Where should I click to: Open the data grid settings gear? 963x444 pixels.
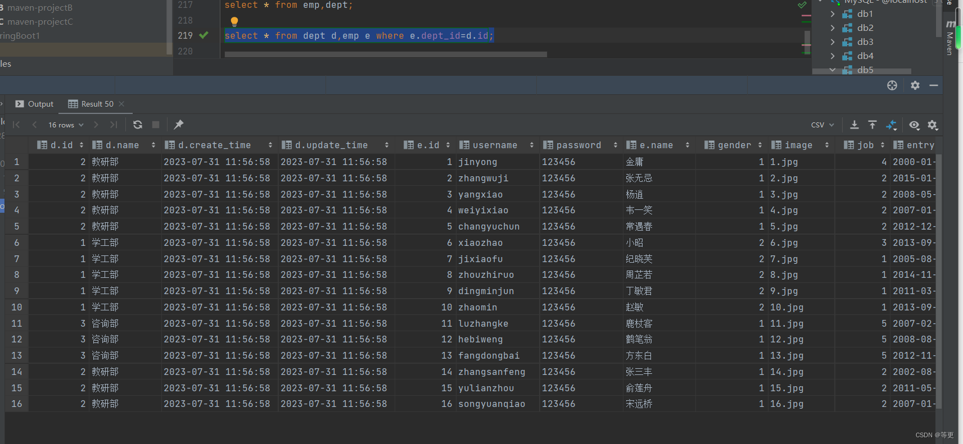coord(933,125)
